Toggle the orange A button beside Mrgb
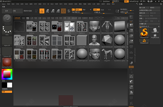The image size is (163, 107). point(73,10)
